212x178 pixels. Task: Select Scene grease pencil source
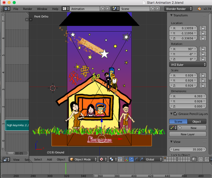178,121
